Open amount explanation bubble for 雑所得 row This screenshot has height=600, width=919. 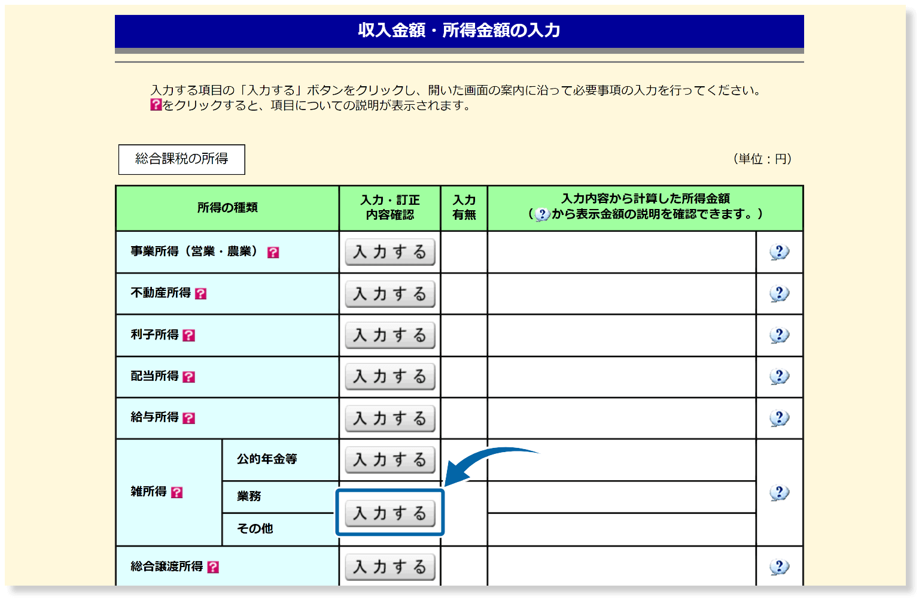coord(780,493)
